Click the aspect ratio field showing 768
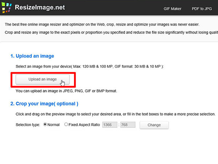This screenshot has width=218, height=164. click(x=128, y=125)
